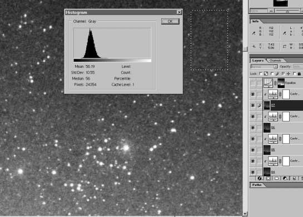The image size is (303, 217).
Task: Close the Histogram dialog window
Action: click(179, 12)
